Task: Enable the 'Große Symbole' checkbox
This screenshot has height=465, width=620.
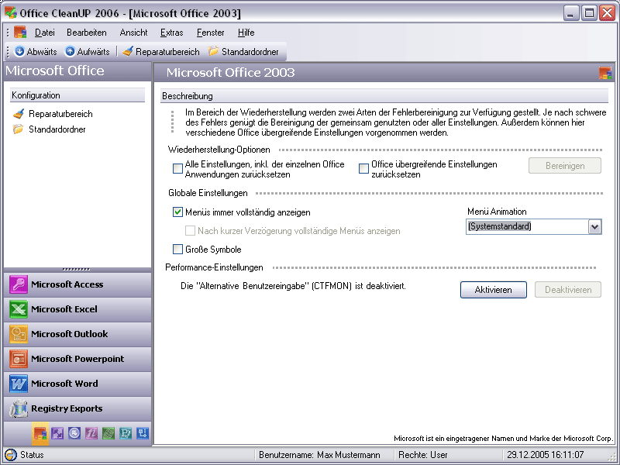Action: click(177, 249)
